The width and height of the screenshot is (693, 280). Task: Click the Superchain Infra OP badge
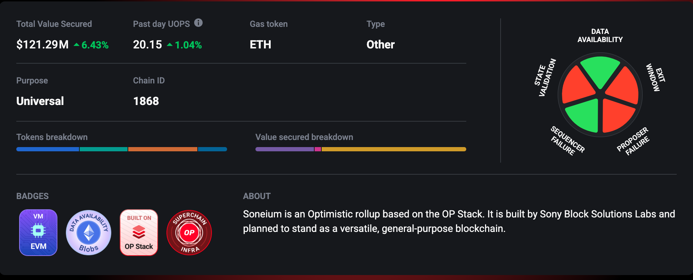189,232
